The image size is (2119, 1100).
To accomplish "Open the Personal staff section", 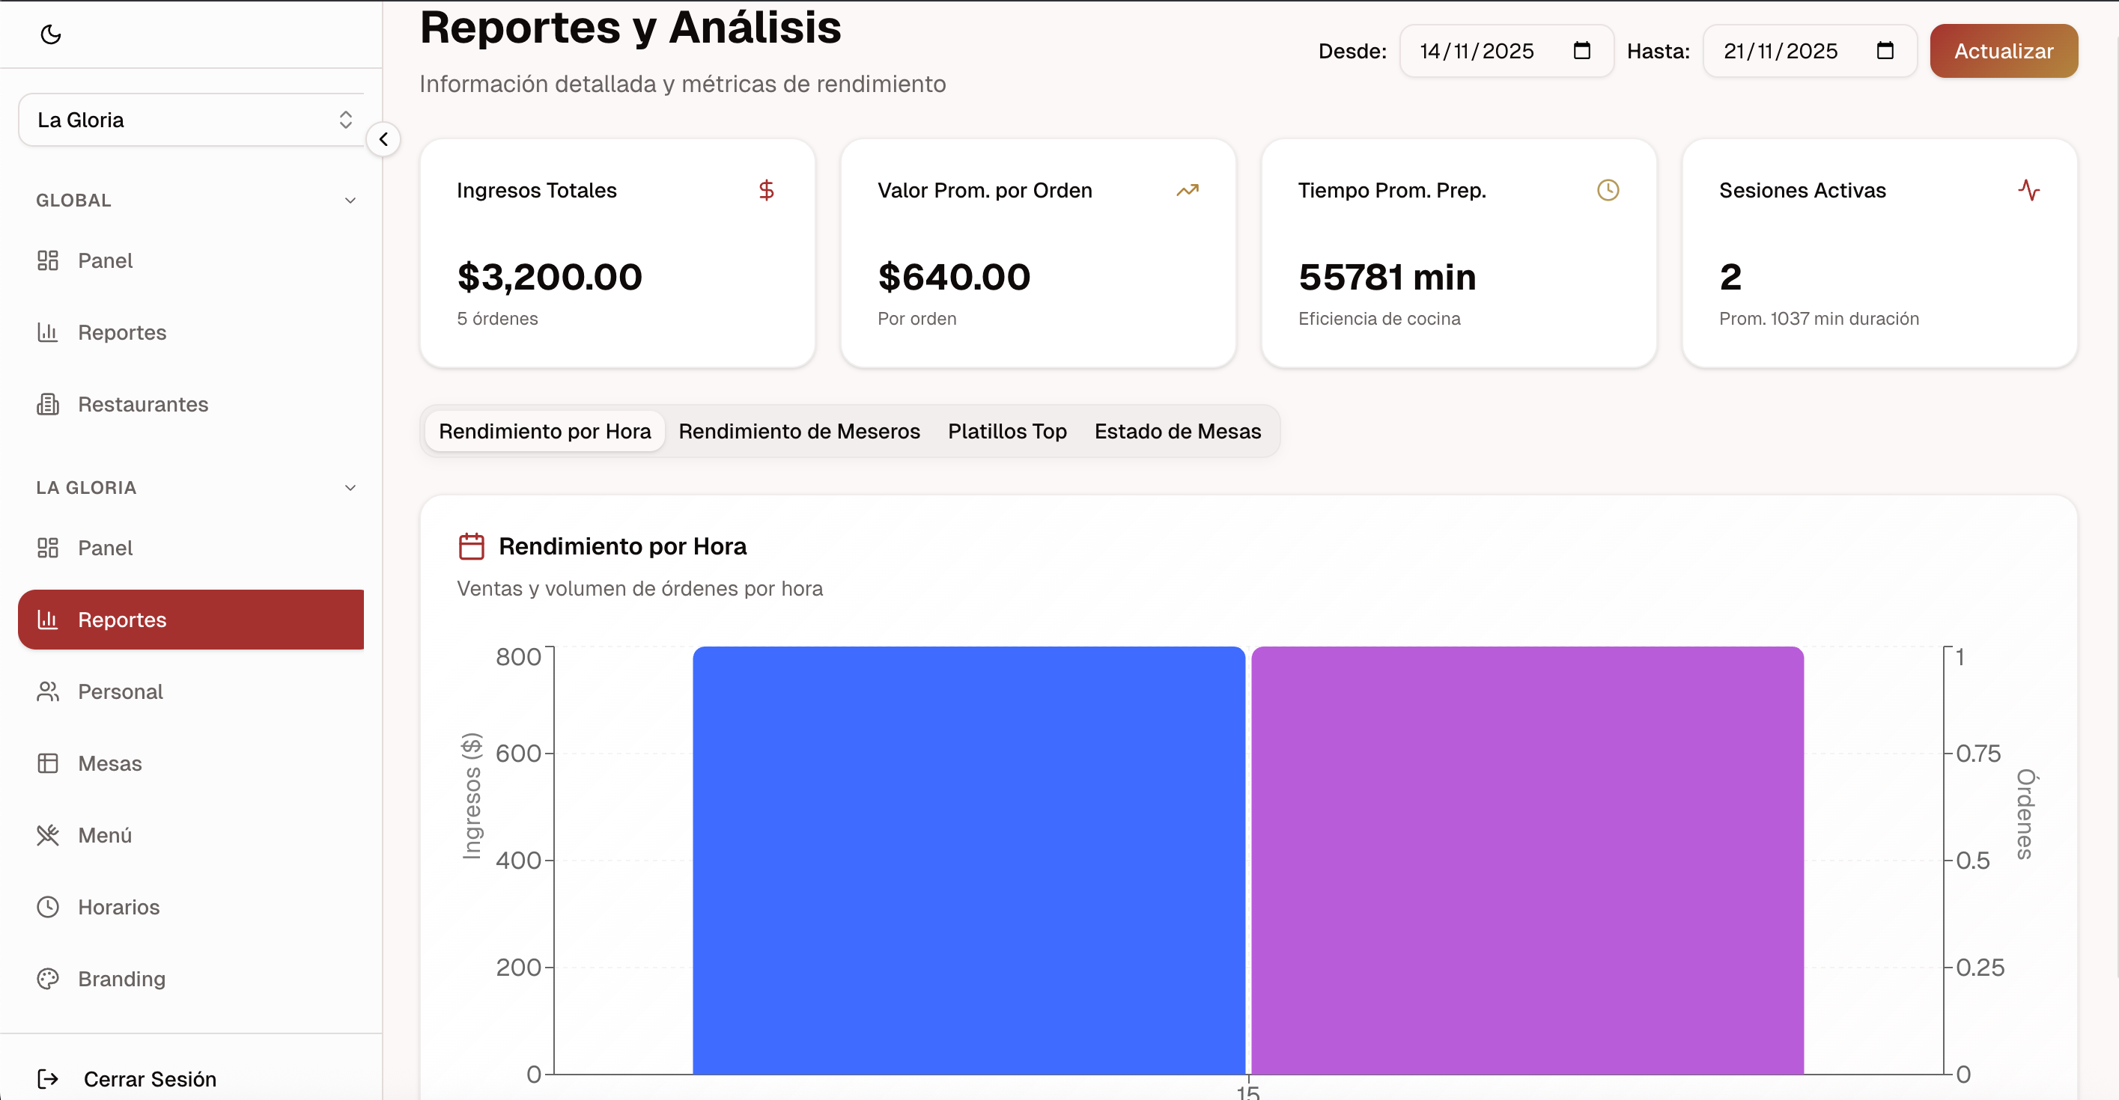I will 121,691.
